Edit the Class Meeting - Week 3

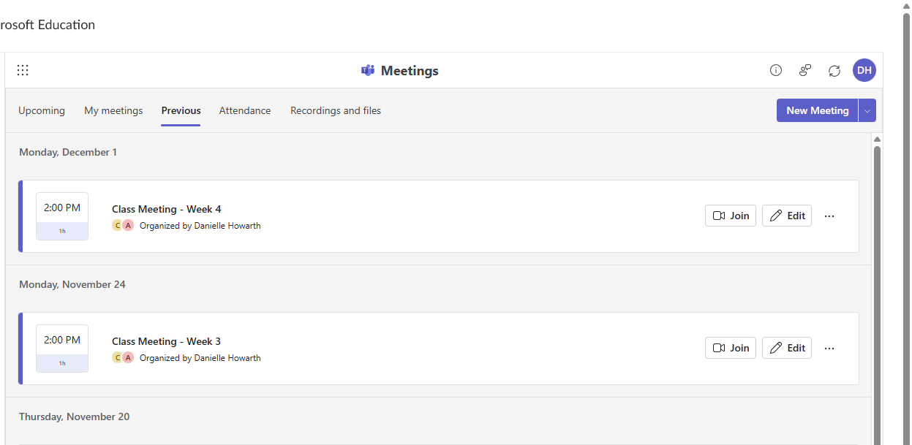[x=787, y=348]
